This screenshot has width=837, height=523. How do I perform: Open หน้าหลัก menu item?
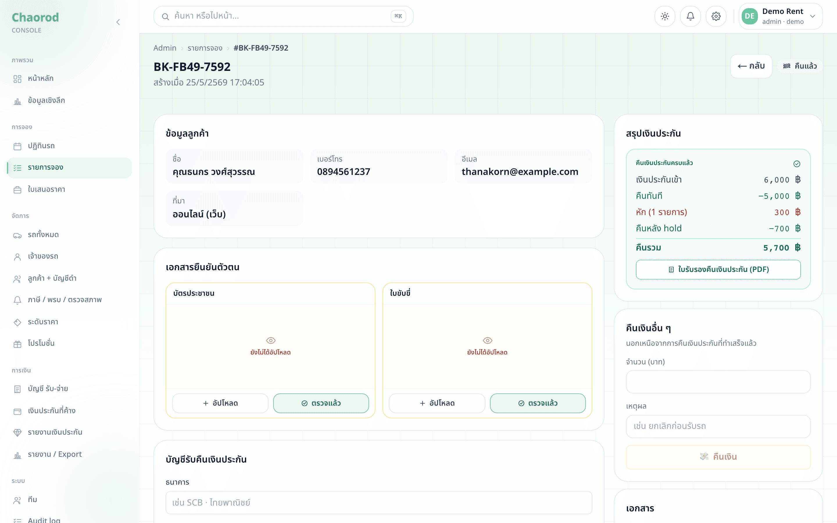(x=69, y=79)
